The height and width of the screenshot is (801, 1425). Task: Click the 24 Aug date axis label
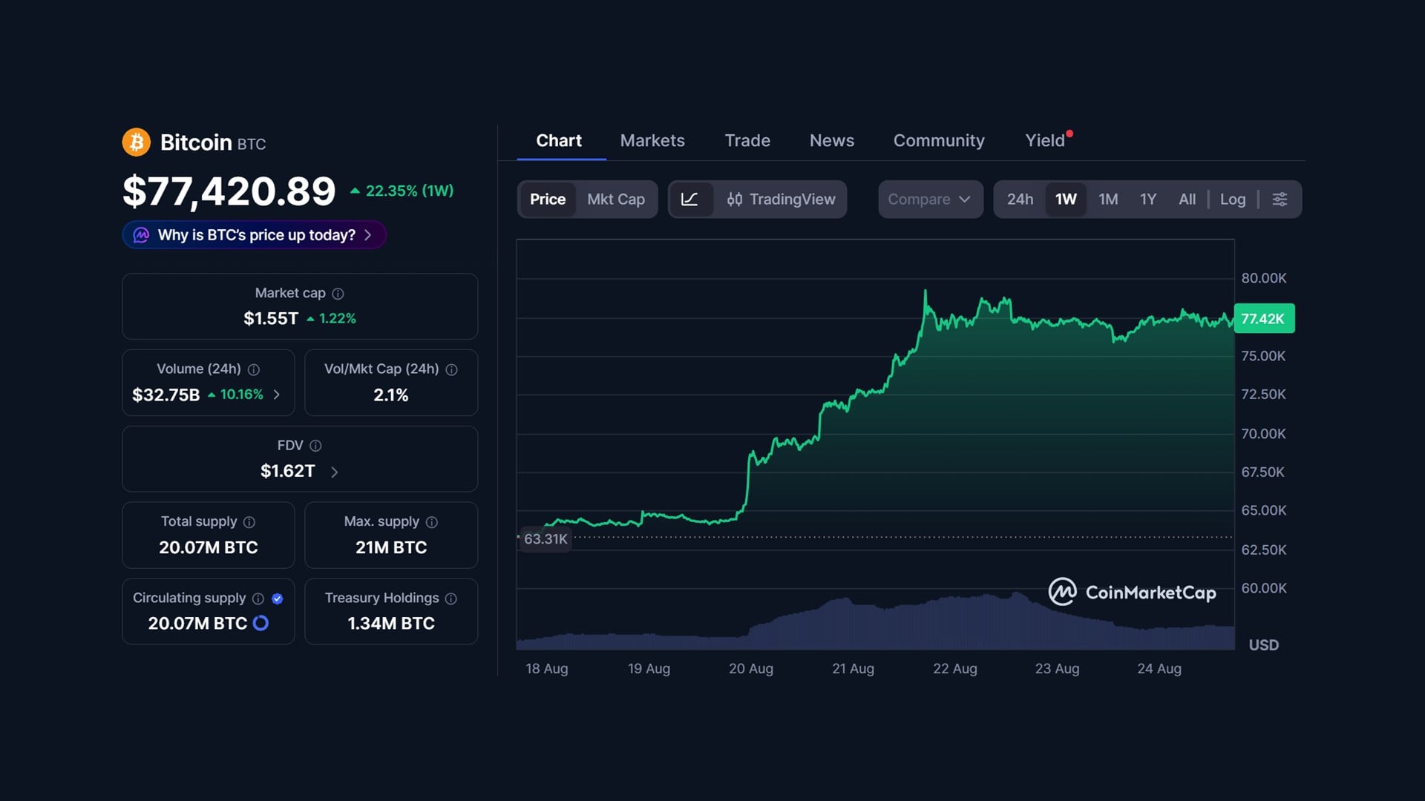[1159, 668]
